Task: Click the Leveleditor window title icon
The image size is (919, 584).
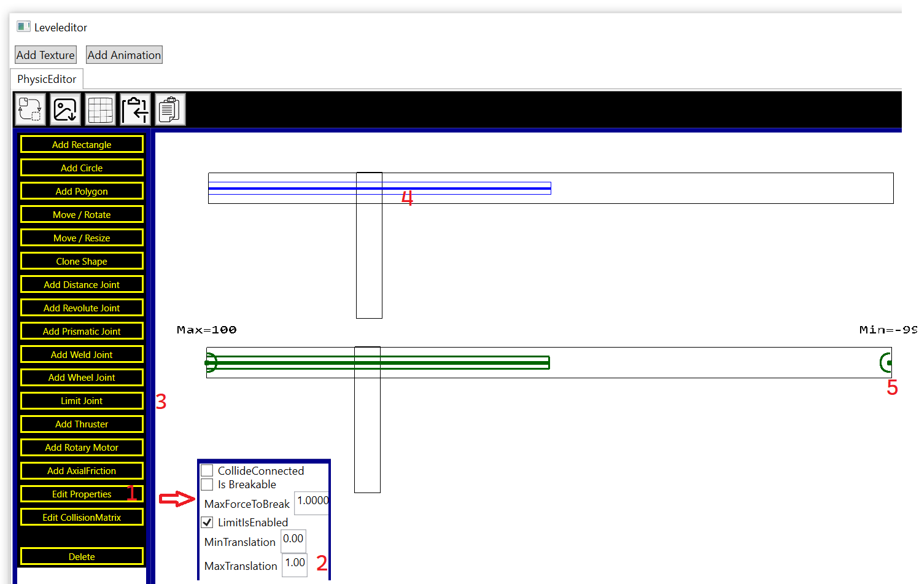Action: click(24, 26)
